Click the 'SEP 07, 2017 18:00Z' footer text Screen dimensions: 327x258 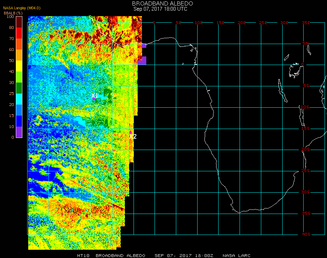pyautogui.click(x=184, y=256)
